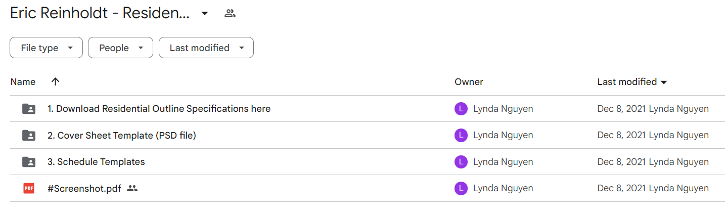Screen dimensions: 725x213
Task: Click folder icon for Download Residential Outline Specifications
Action: [x=29, y=109]
